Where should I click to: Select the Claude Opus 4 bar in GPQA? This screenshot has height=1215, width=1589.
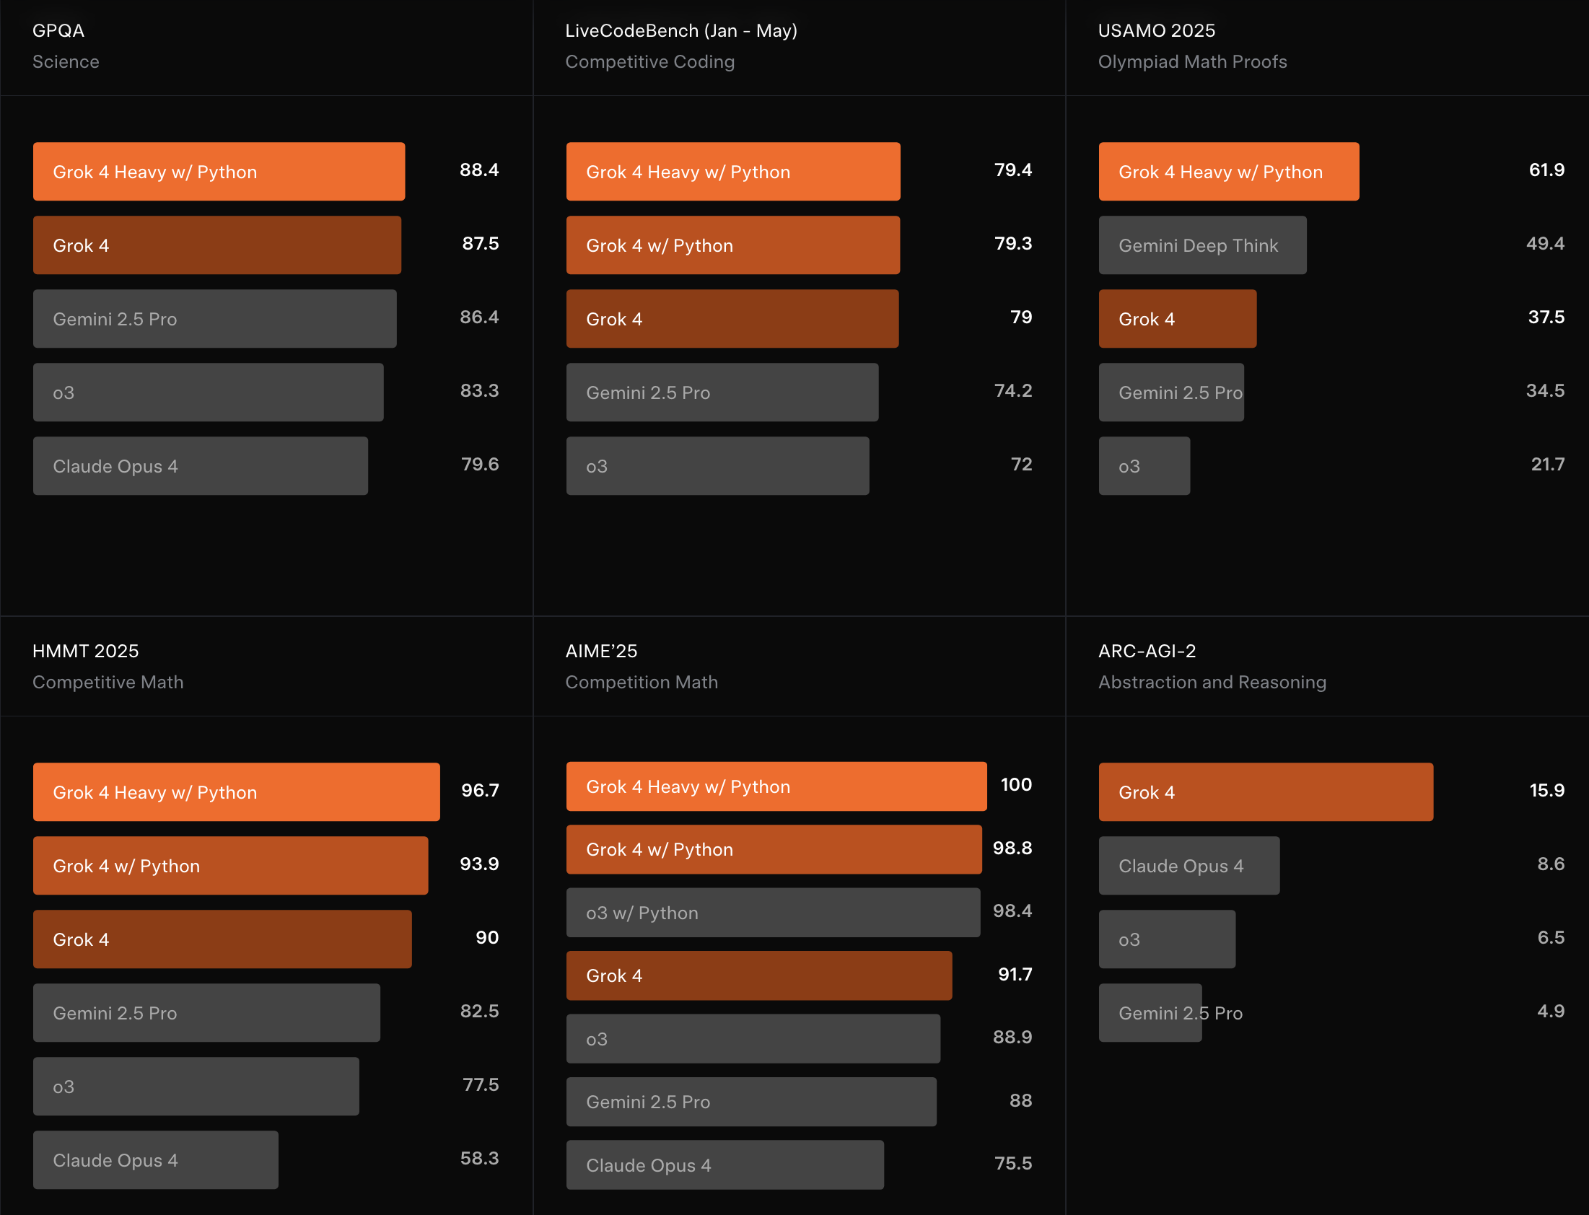coord(201,466)
